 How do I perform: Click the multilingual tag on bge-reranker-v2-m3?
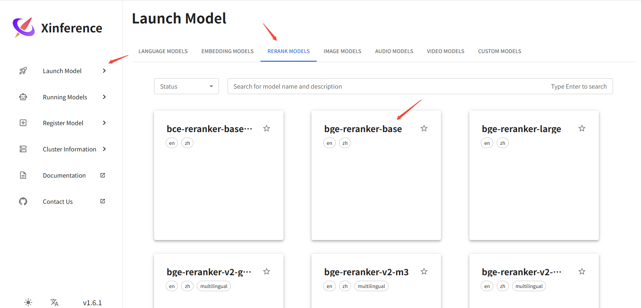point(371,286)
